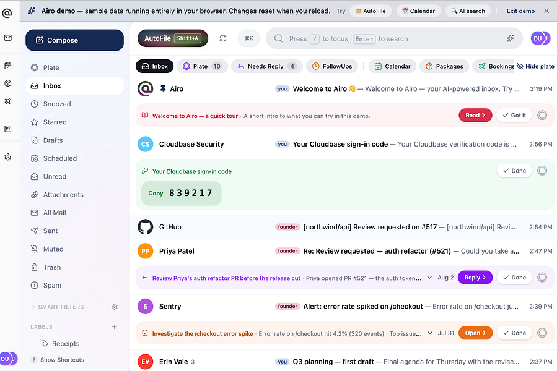Click the Erin Vale EV avatar
Screen dimensions: 557x371
[x=145, y=362]
